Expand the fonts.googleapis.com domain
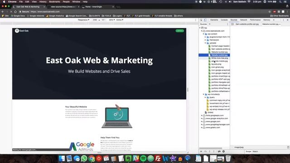This screenshot has height=163, width=290. coord(202,115)
